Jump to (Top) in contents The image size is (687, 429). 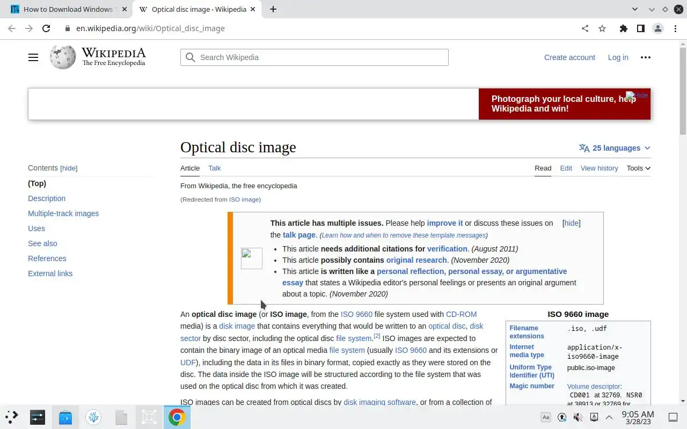coord(37,183)
